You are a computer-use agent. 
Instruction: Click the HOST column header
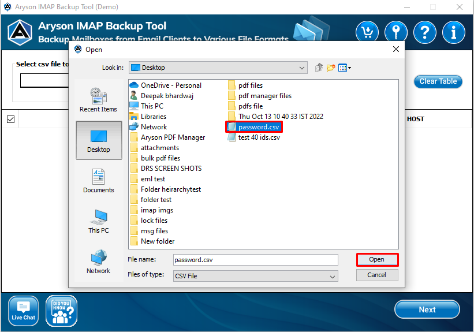[x=415, y=119]
